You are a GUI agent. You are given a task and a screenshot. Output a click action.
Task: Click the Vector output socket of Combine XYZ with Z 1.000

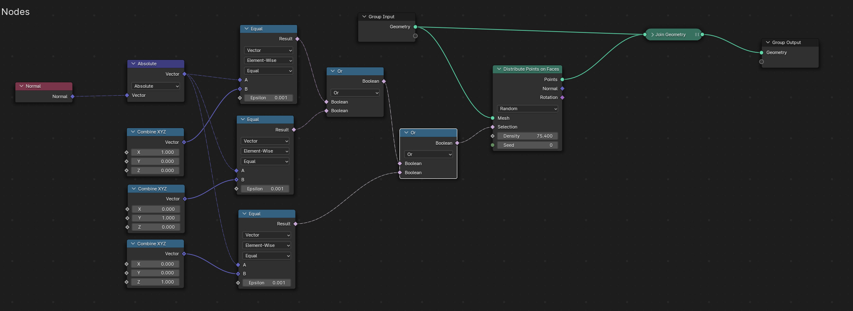click(x=184, y=254)
